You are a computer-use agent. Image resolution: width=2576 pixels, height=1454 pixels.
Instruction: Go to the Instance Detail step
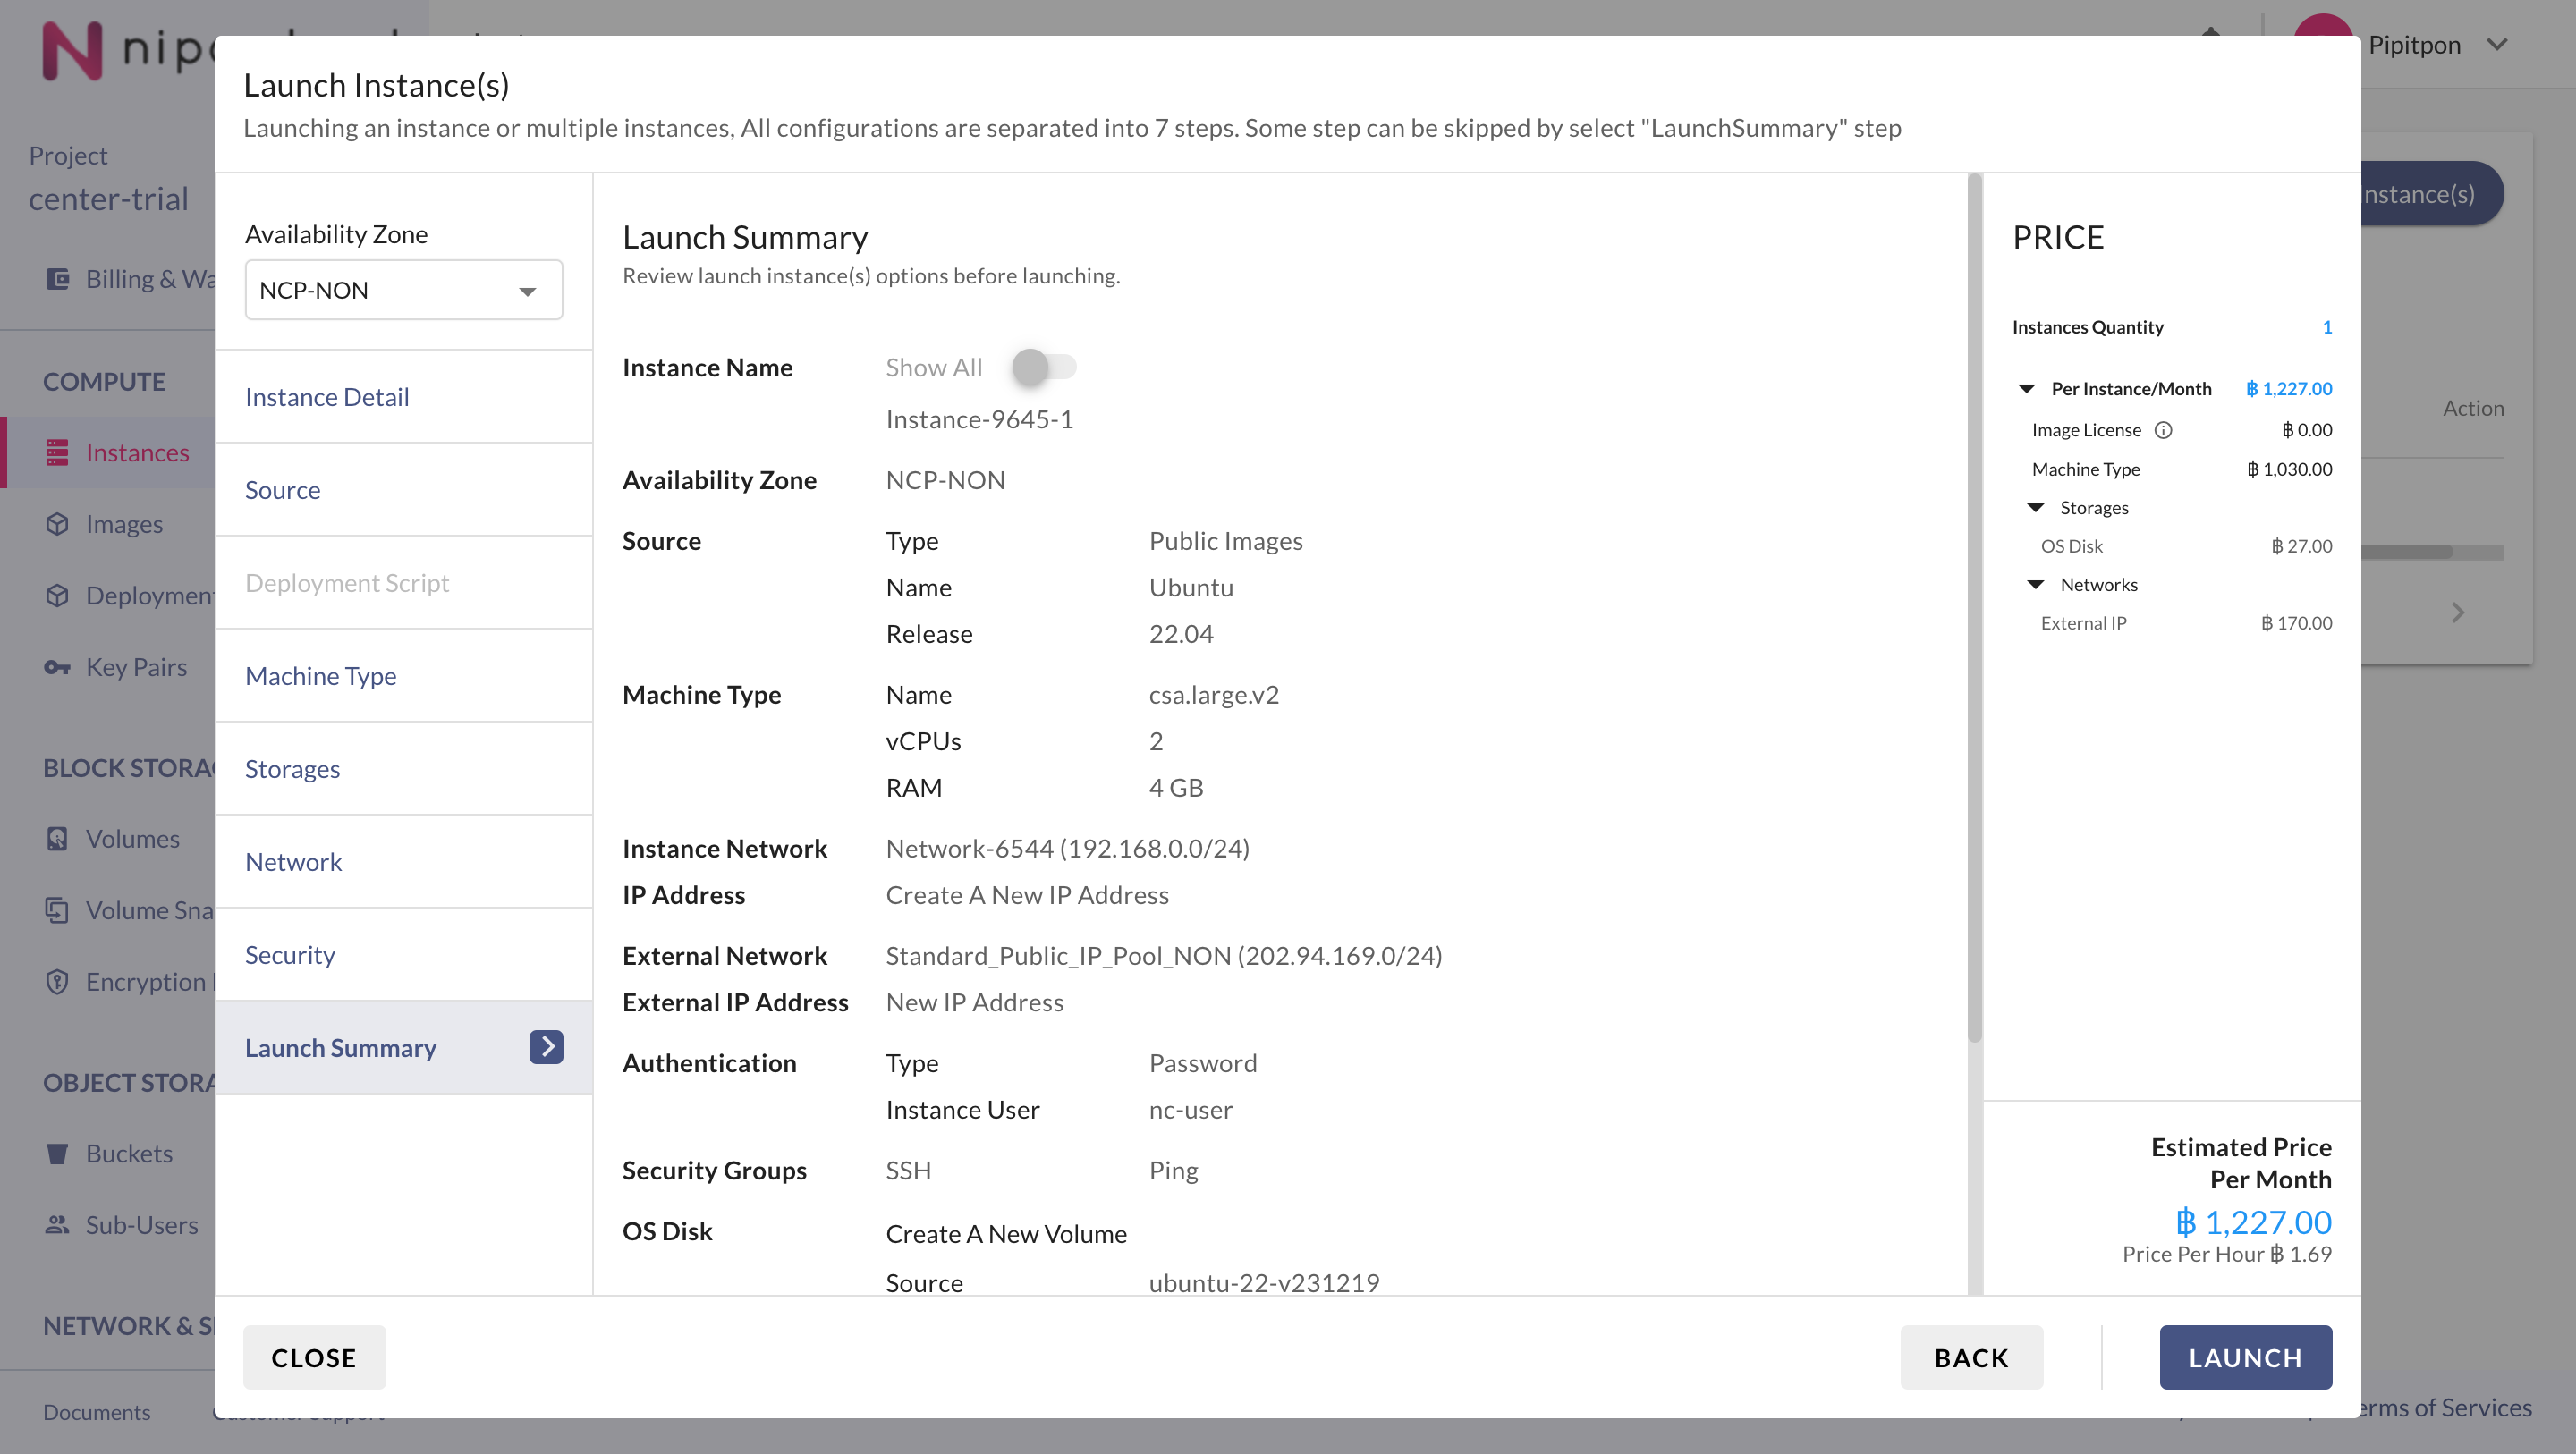[x=403, y=397]
